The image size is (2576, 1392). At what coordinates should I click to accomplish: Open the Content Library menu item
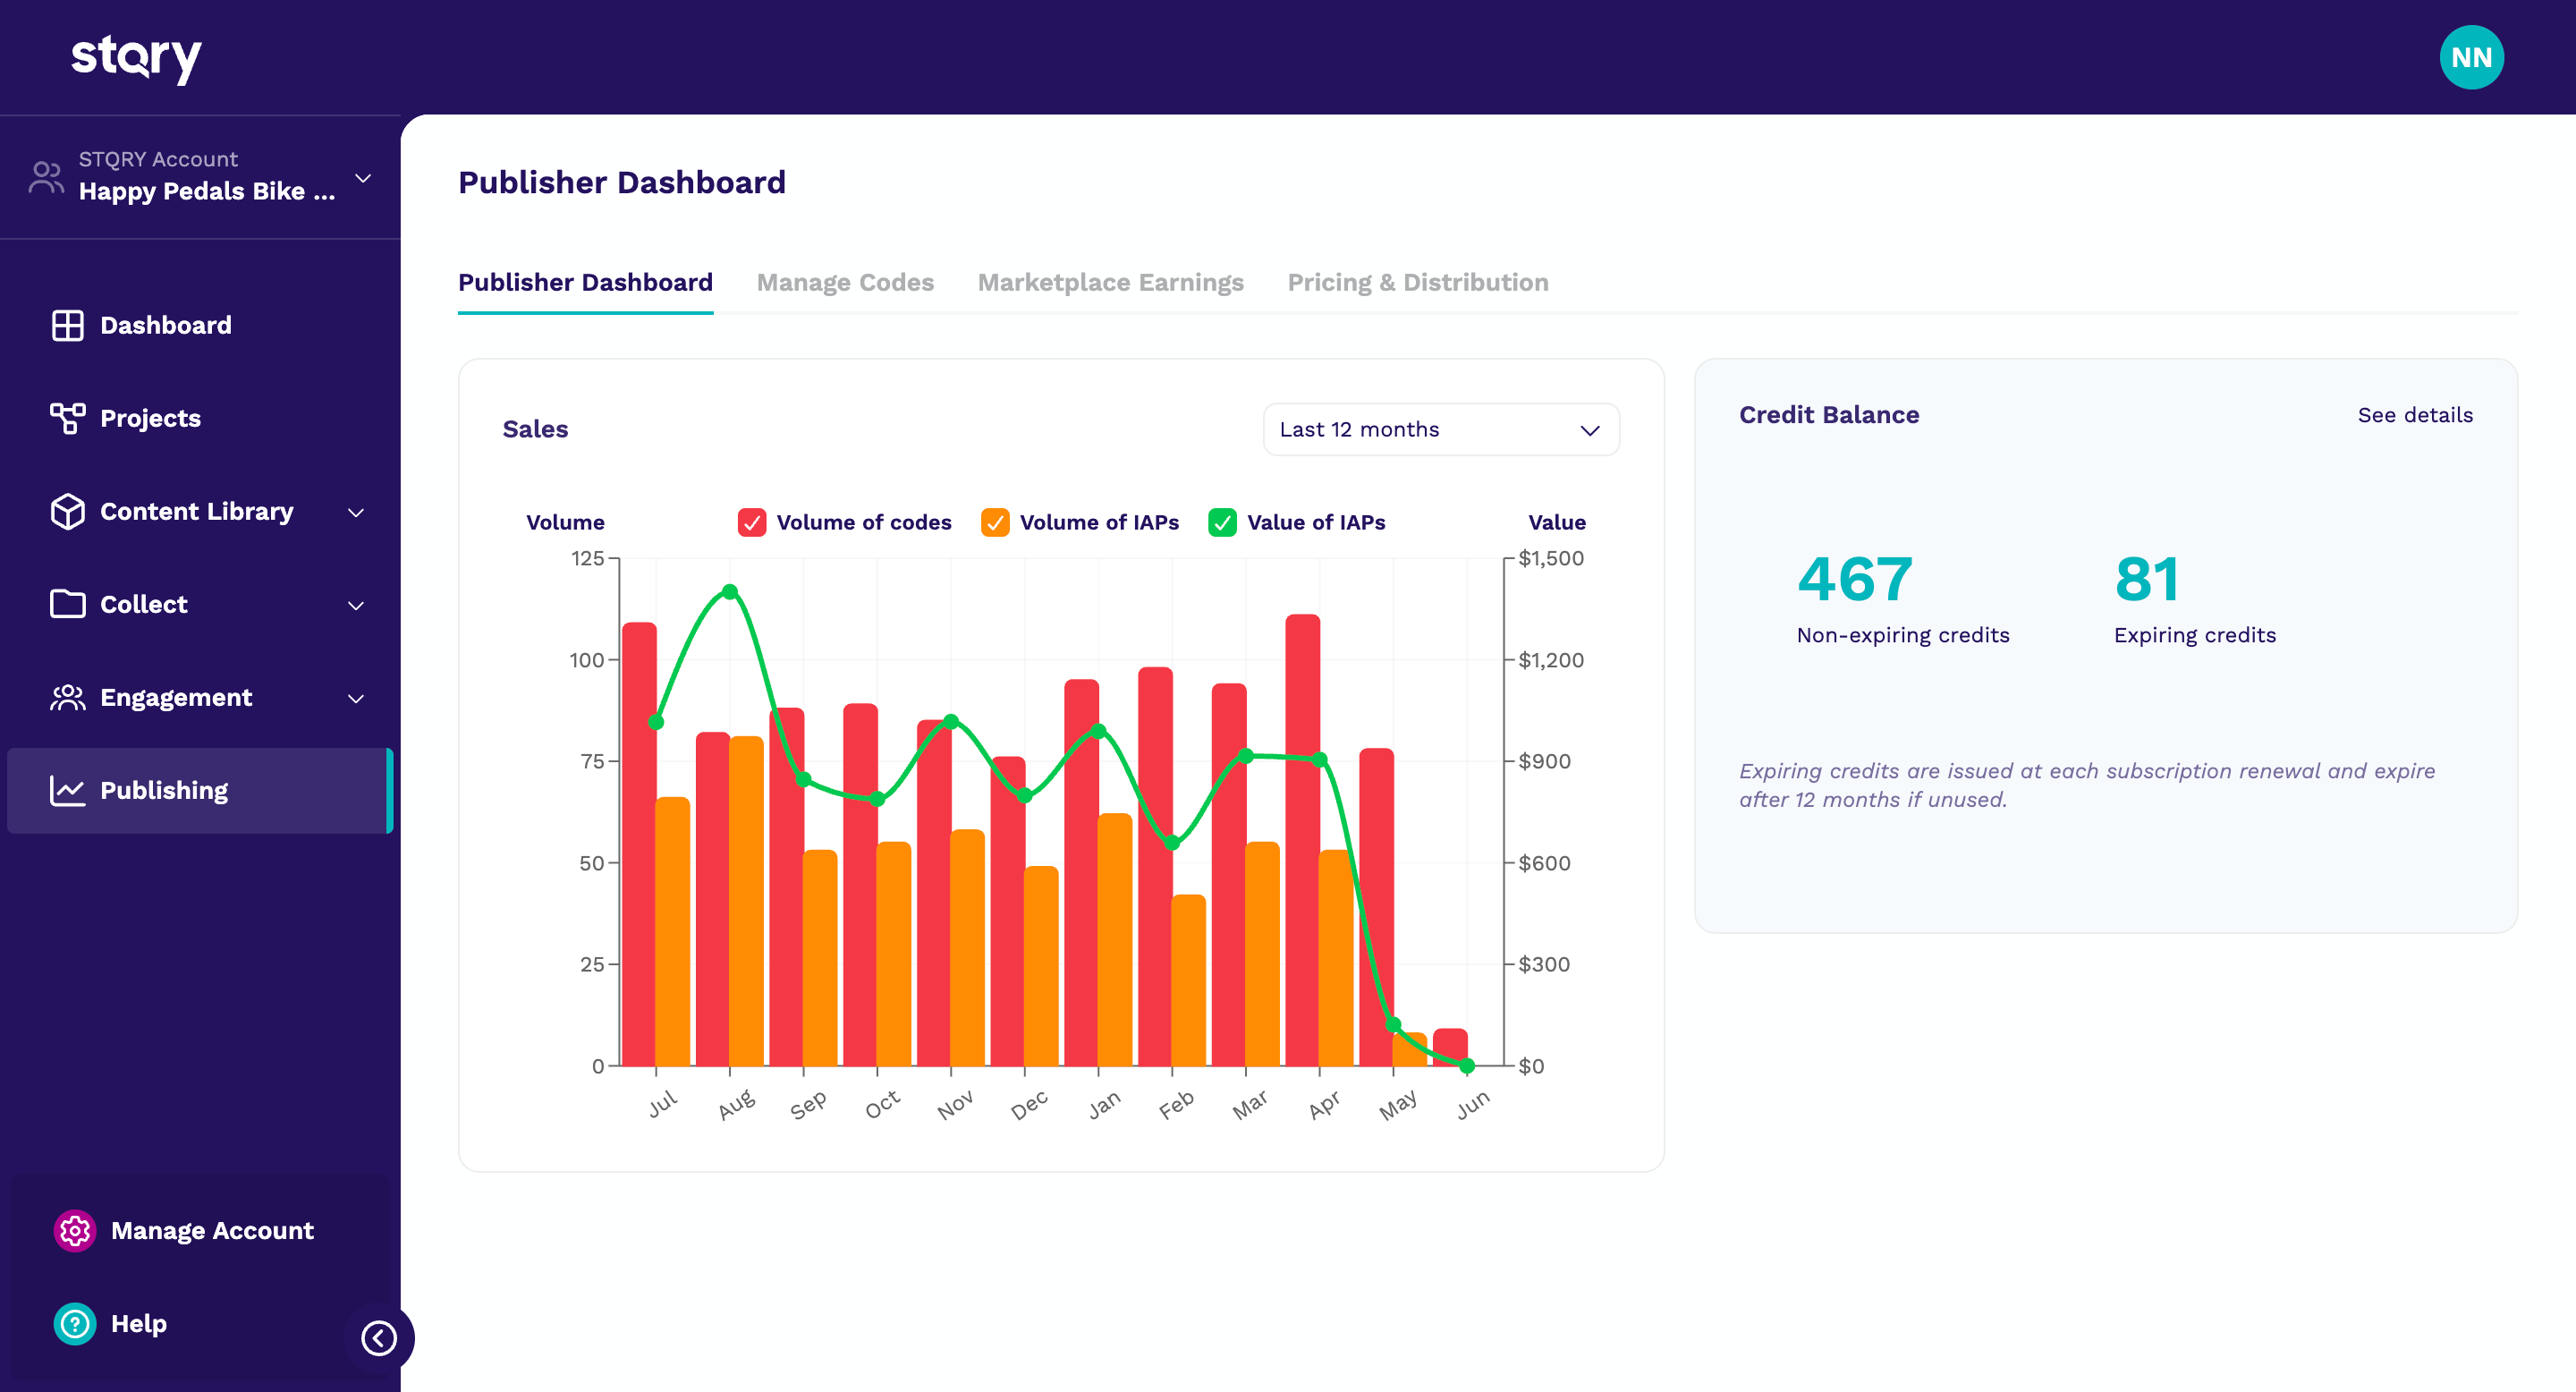[x=200, y=511]
